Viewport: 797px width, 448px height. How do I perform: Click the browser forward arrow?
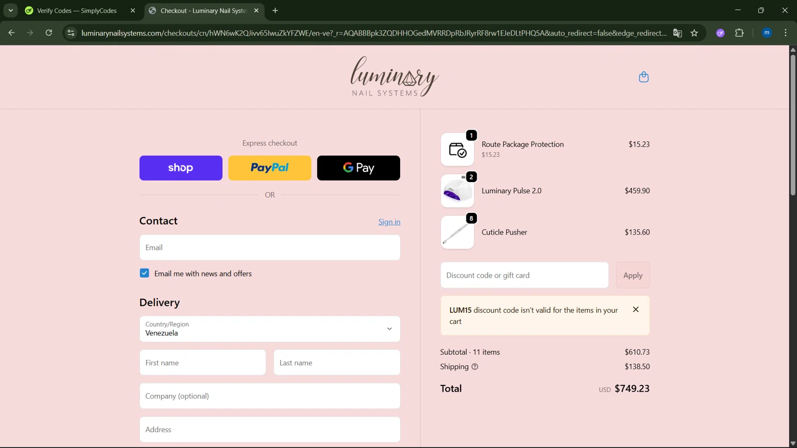(30, 33)
